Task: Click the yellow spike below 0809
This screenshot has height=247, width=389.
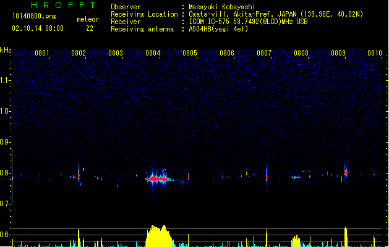Action: tap(346, 237)
